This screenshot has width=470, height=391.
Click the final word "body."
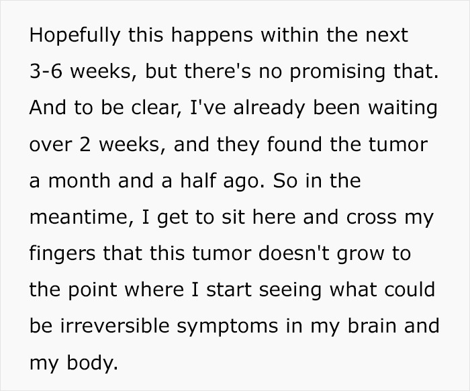95,365
